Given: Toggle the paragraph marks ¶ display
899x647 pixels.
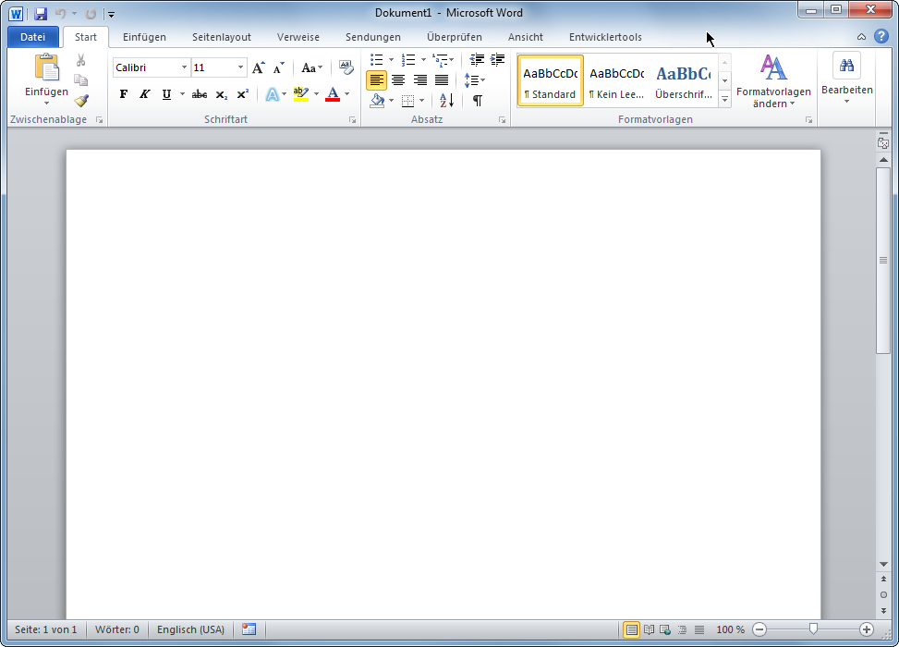Looking at the screenshot, I should (477, 101).
